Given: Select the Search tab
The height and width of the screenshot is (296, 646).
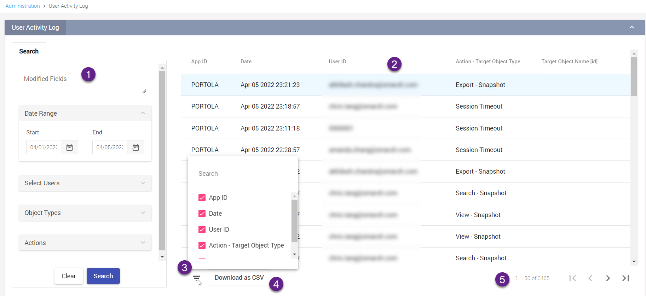Looking at the screenshot, I should pos(29,51).
